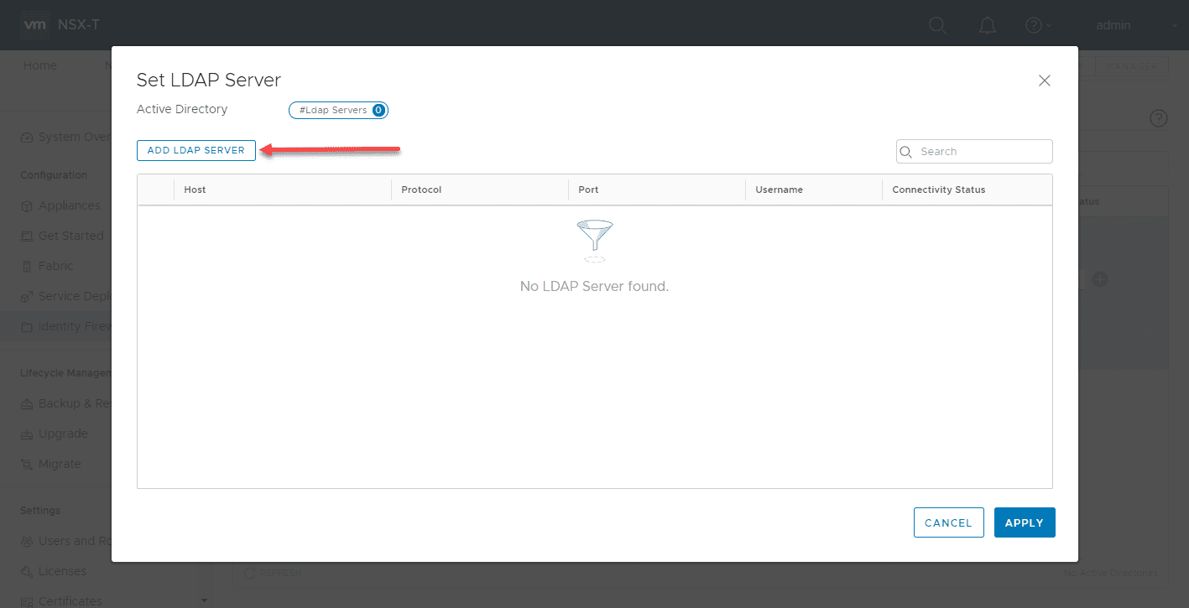Click the Search field in the dialog
This screenshot has width=1189, height=608.
(x=973, y=151)
